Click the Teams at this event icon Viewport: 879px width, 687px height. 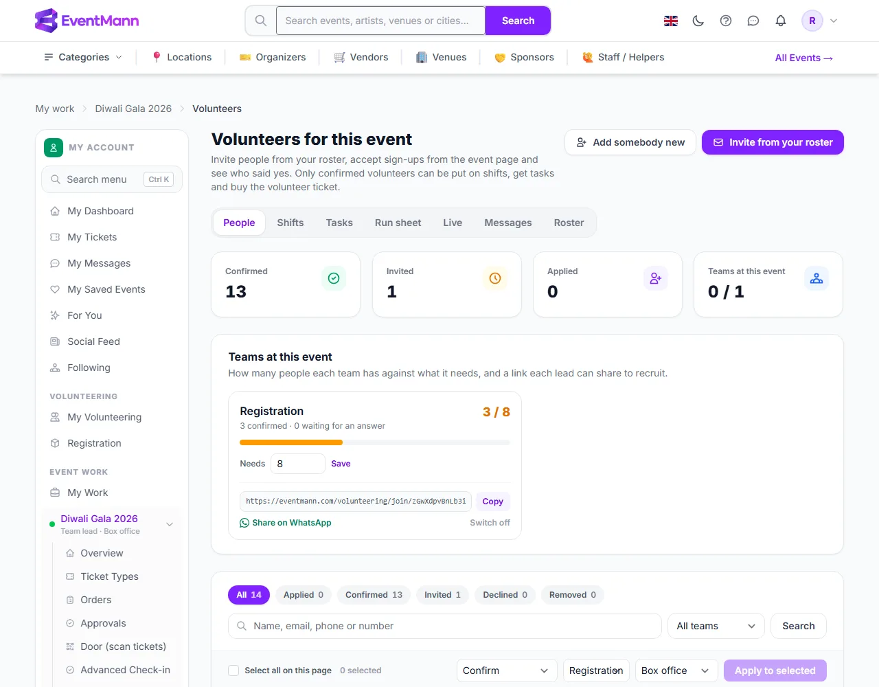pos(817,278)
